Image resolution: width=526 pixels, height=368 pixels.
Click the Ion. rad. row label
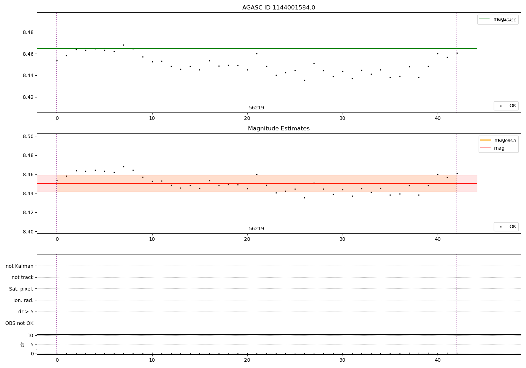click(23, 300)
